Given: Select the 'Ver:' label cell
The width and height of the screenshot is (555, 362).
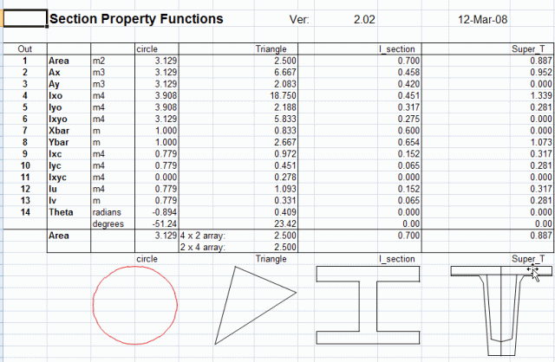Looking at the screenshot, I should tap(297, 20).
